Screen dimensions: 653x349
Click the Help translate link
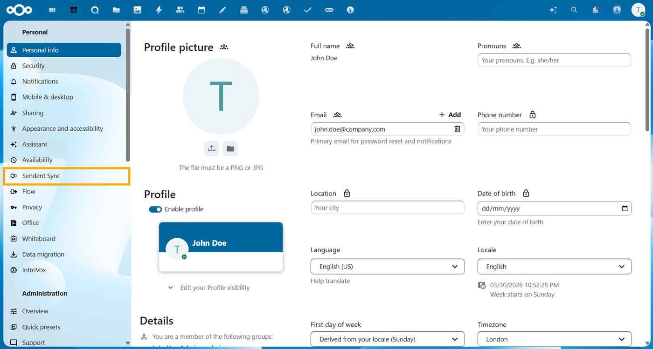(330, 281)
